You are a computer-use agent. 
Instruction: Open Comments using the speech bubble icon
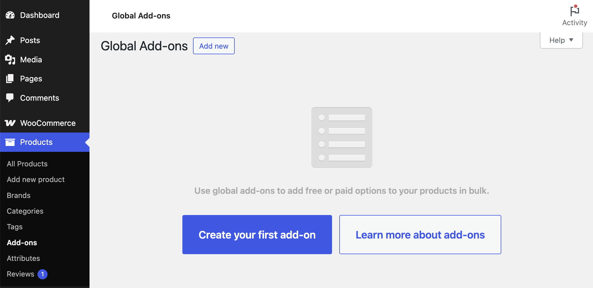[10, 98]
